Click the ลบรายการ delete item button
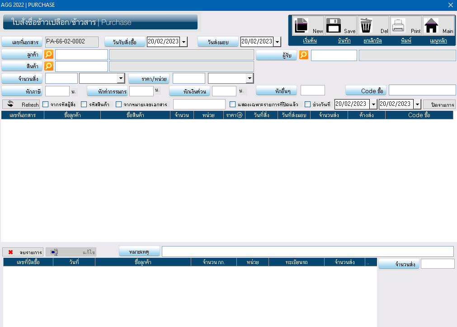Screen dimensions: 457x327 [23, 252]
